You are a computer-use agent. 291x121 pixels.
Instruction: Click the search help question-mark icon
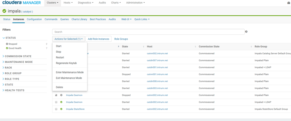point(246,32)
